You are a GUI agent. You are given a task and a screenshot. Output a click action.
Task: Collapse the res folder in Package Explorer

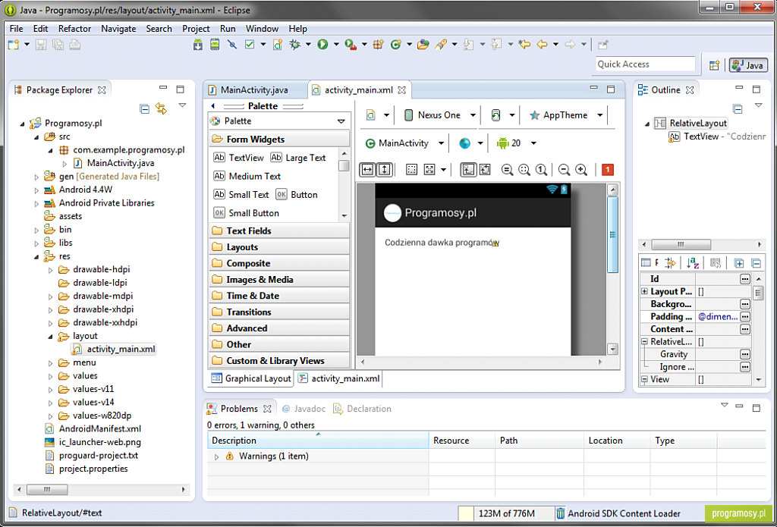tap(36, 256)
